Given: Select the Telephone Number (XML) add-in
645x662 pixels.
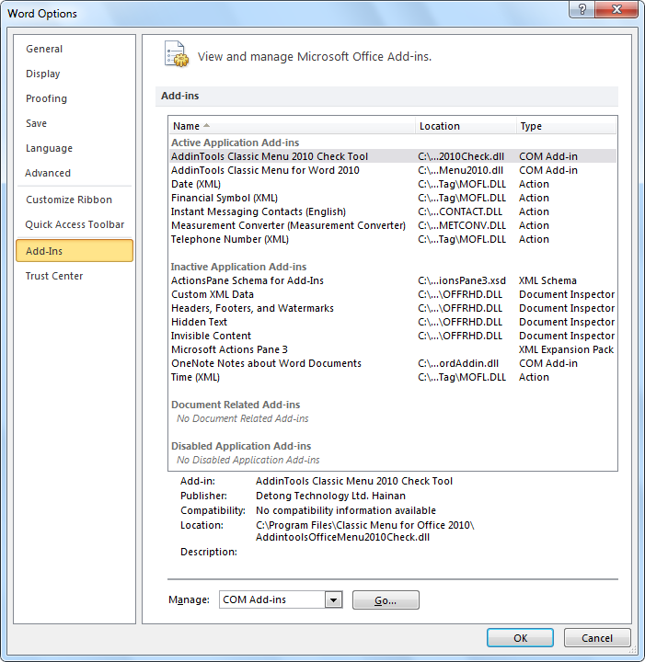Looking at the screenshot, I should pyautogui.click(x=392, y=239).
